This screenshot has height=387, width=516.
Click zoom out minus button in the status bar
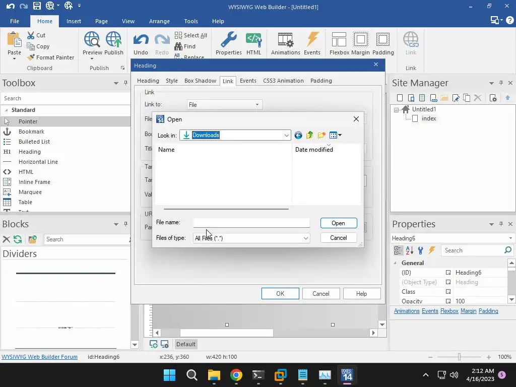point(430,357)
